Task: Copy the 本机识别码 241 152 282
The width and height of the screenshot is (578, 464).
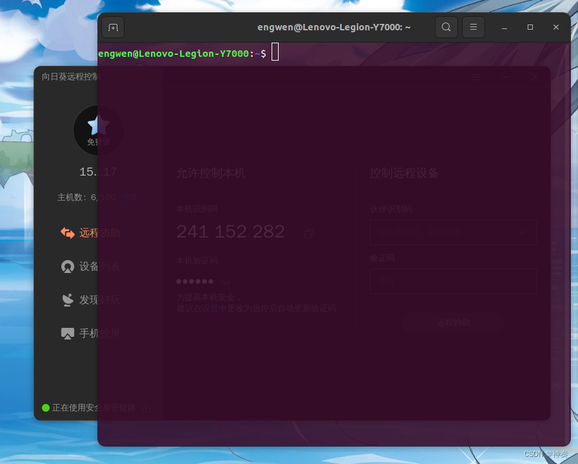Action: click(308, 234)
